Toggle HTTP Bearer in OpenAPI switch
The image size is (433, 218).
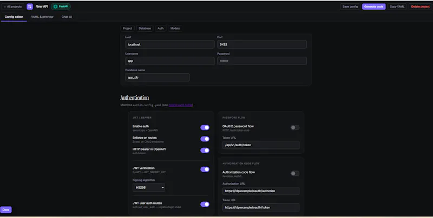pyautogui.click(x=205, y=151)
